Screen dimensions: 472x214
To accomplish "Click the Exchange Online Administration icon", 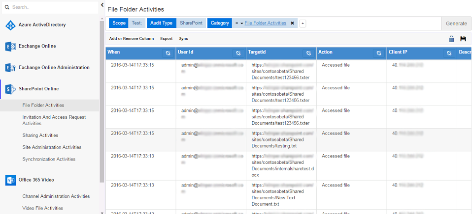I will (x=10, y=68).
